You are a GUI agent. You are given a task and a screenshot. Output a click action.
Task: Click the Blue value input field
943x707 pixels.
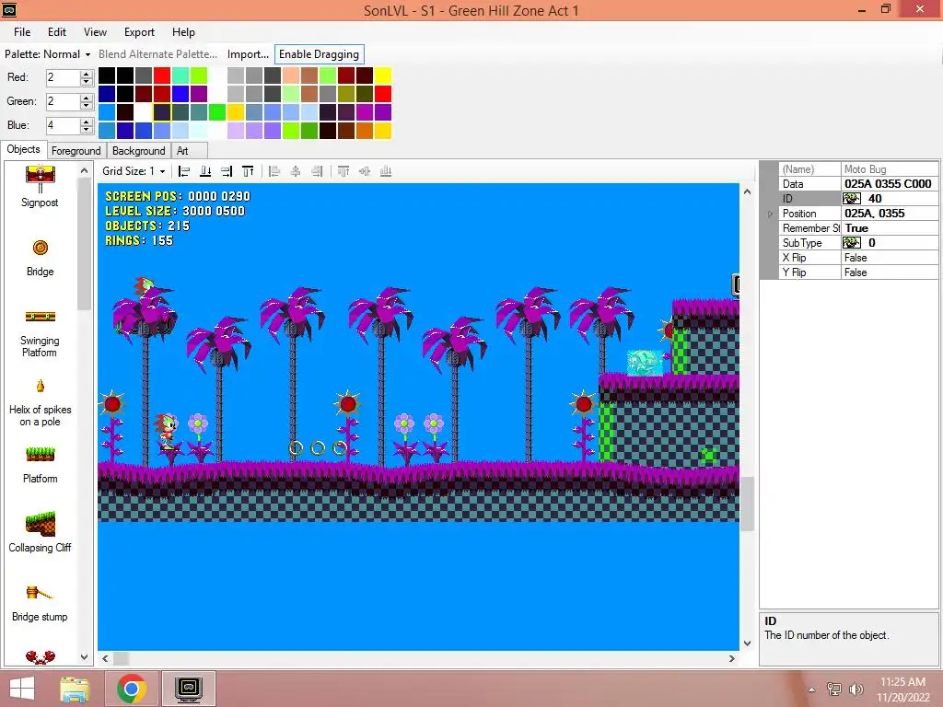point(64,125)
